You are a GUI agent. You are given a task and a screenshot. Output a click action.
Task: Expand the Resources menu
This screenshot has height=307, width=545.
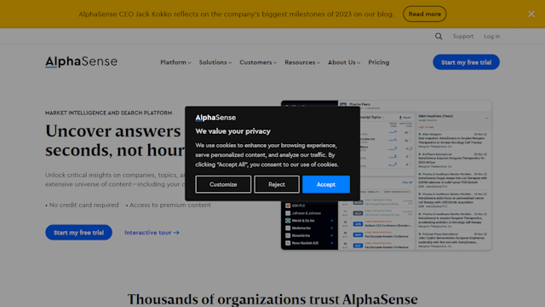(302, 62)
